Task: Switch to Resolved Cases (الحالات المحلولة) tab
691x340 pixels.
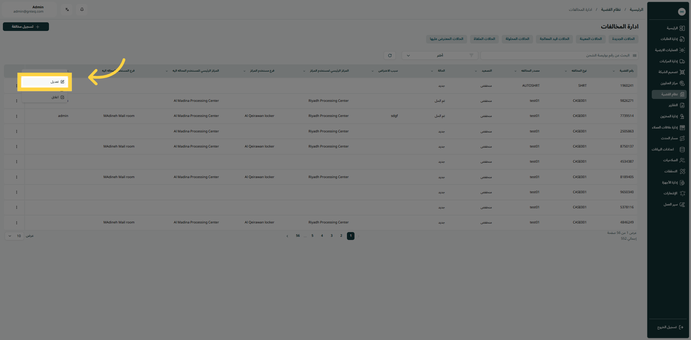Action: coord(517,39)
